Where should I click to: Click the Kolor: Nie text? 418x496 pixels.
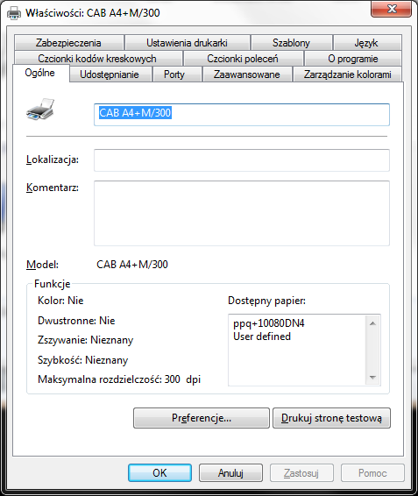(60, 301)
